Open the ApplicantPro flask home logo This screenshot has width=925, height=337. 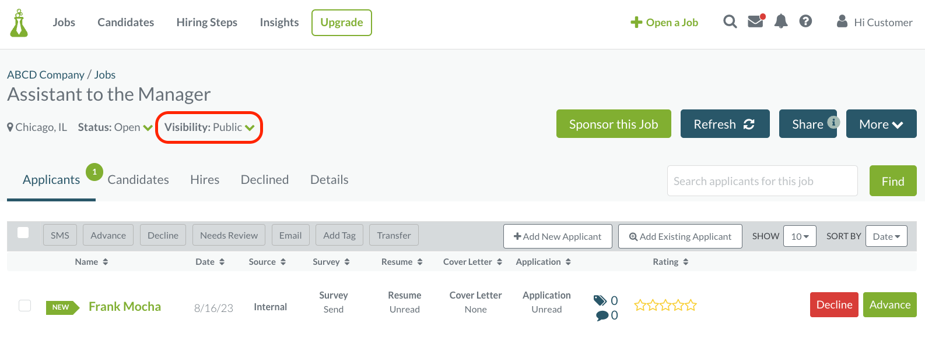(x=18, y=22)
